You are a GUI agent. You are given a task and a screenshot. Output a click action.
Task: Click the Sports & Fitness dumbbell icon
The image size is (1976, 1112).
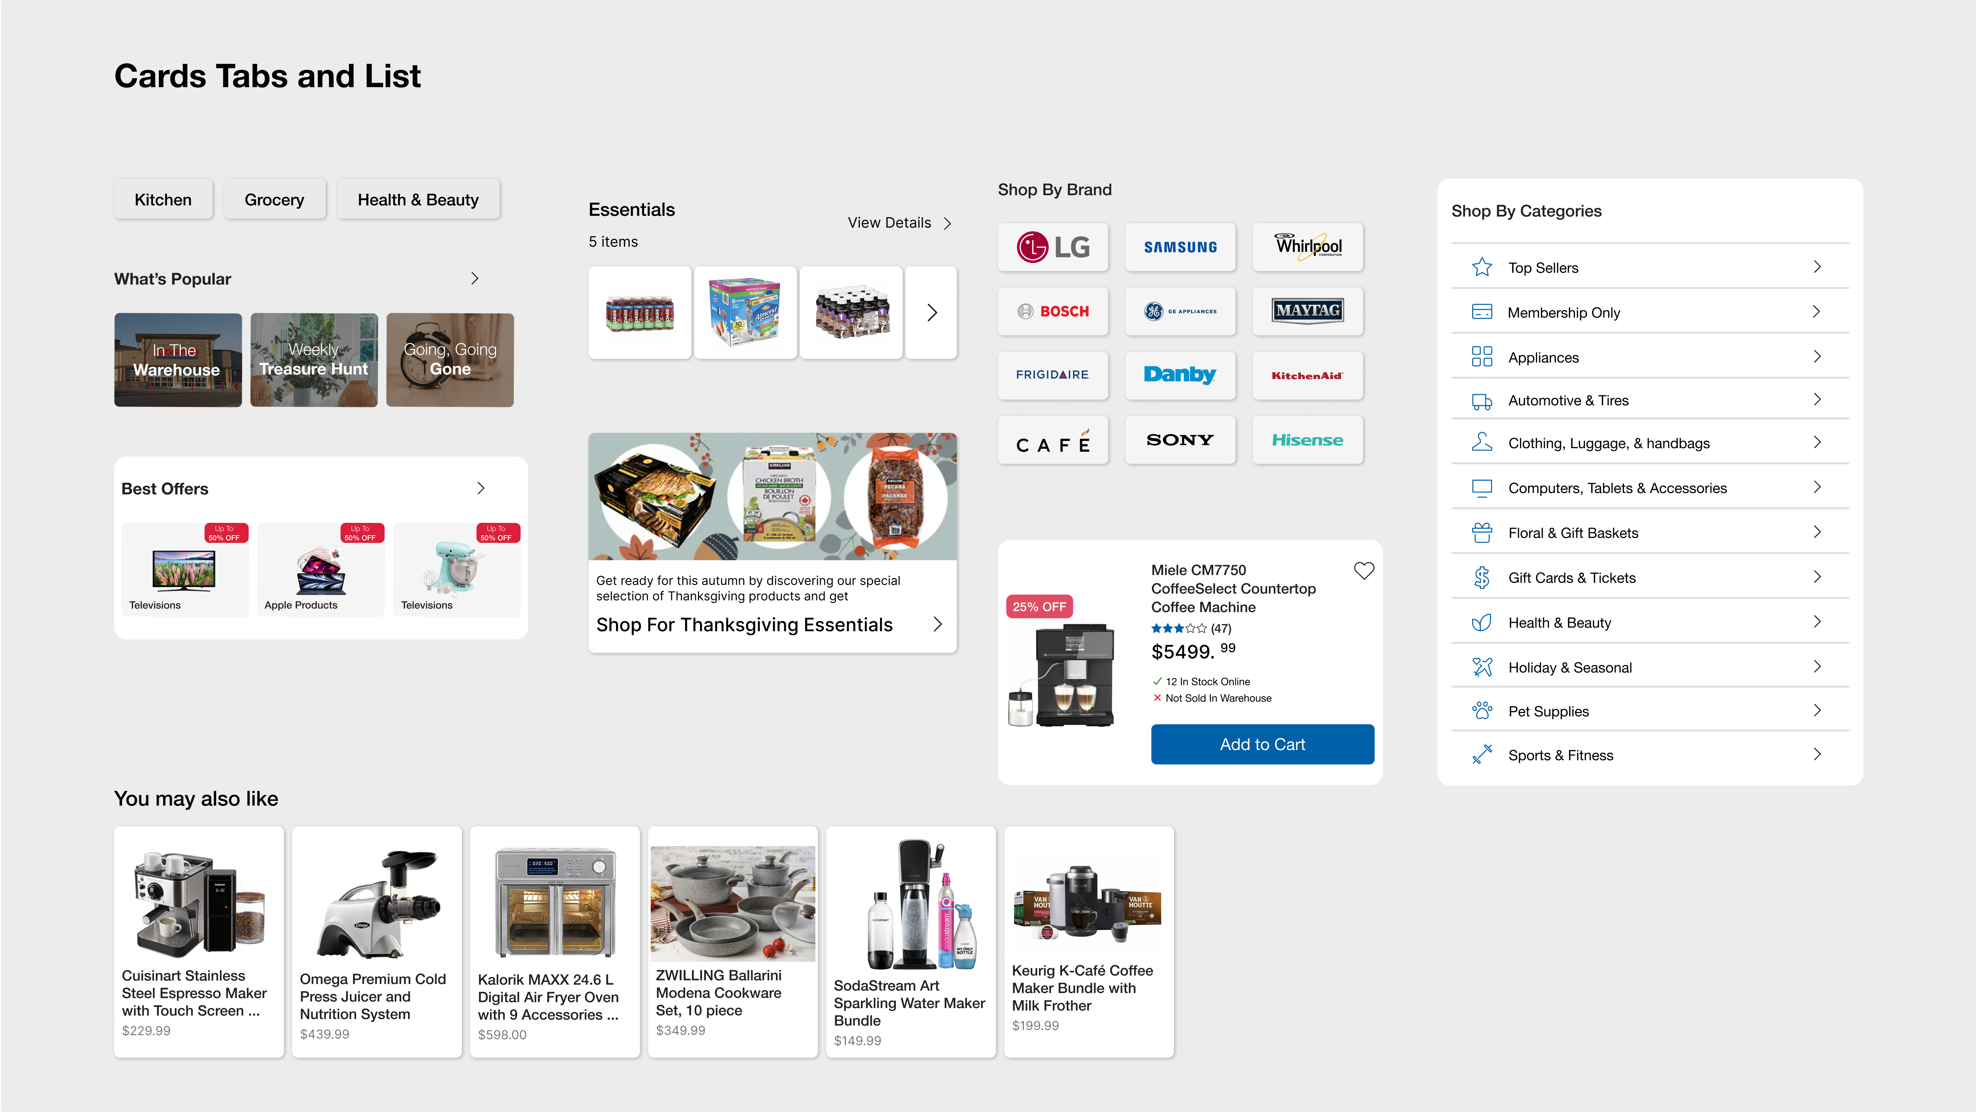click(1482, 754)
